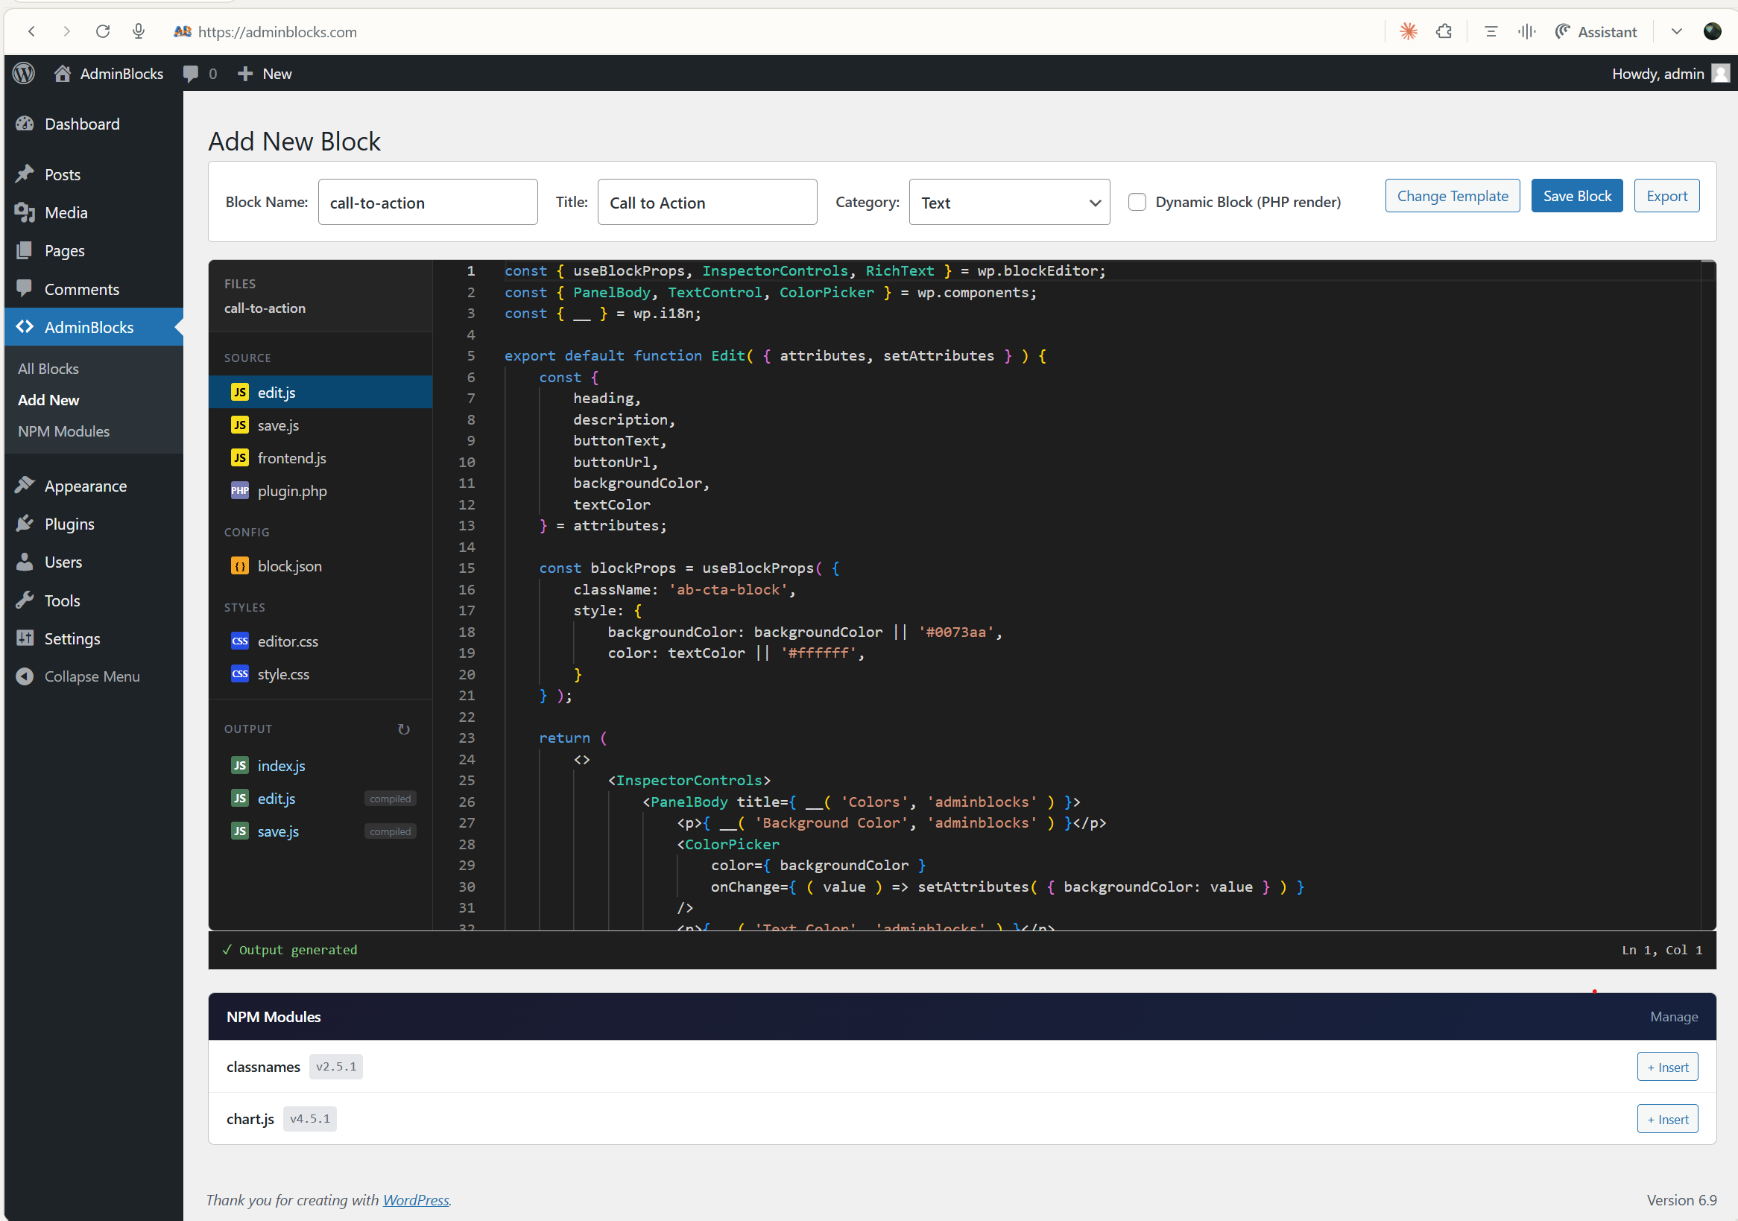1738x1221 pixels.
Task: Click the WordPress logo icon
Action: 25,74
